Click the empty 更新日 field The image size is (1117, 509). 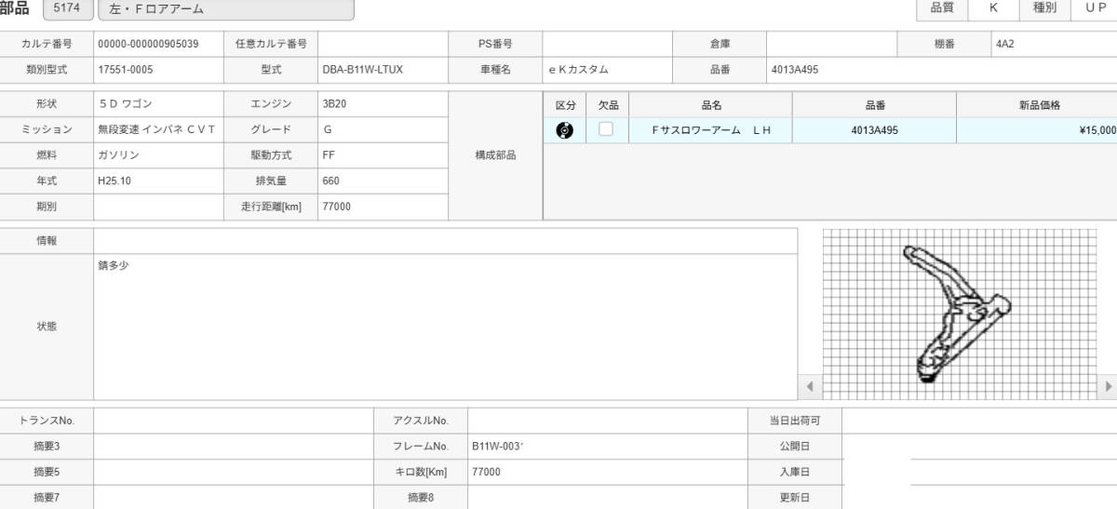[x=979, y=498]
